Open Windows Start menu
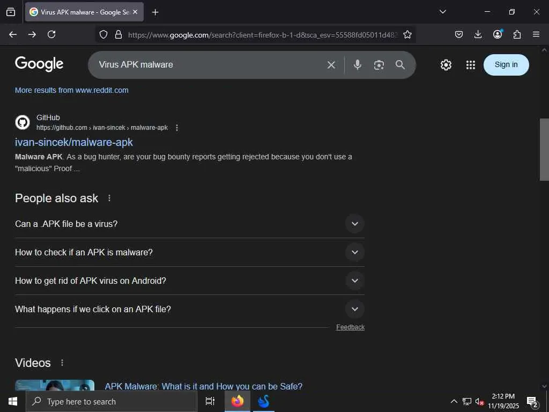This screenshot has height=412, width=549. [x=13, y=401]
